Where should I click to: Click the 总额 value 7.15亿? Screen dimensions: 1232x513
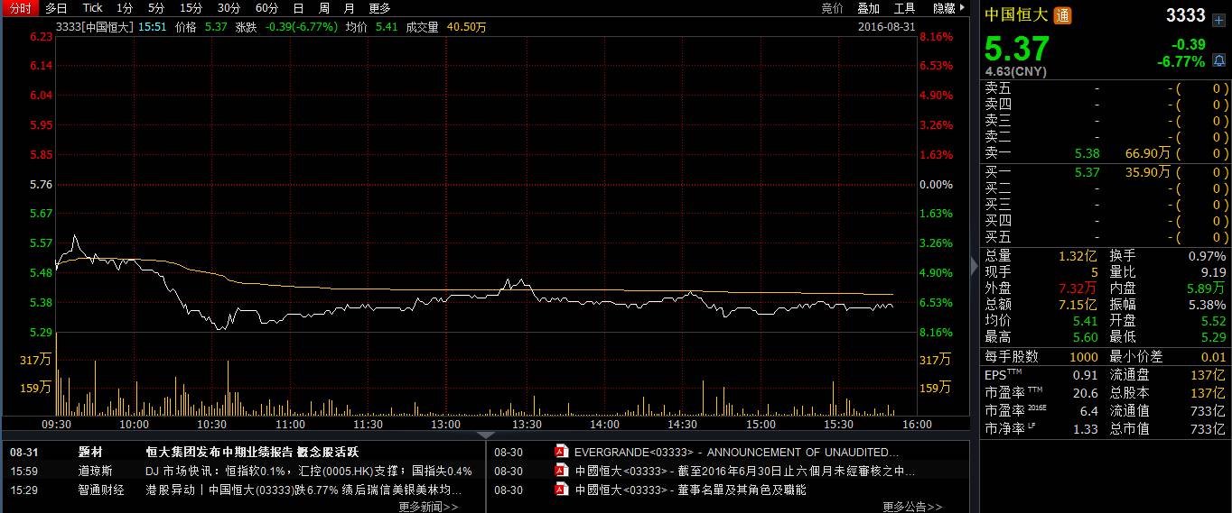click(1078, 304)
